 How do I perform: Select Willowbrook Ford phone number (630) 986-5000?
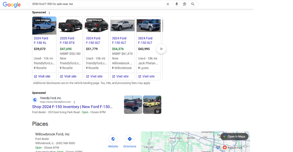point(65,143)
